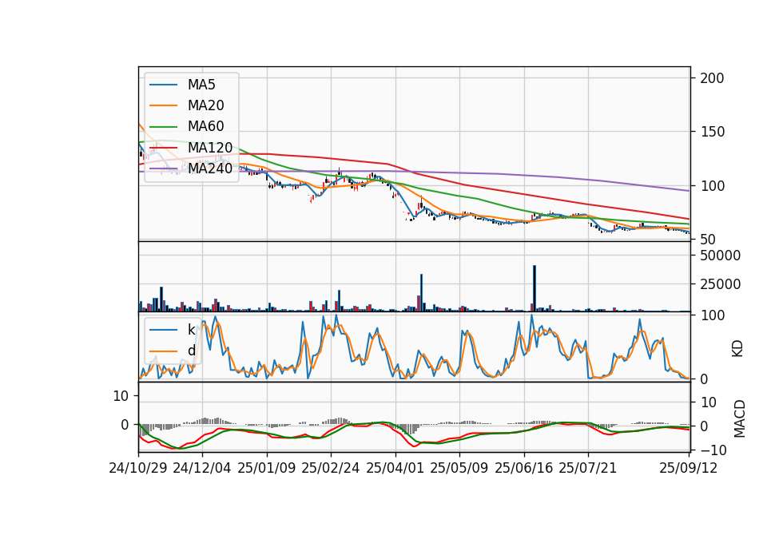Click the 200 price axis label
767x551 pixels.
(712, 78)
